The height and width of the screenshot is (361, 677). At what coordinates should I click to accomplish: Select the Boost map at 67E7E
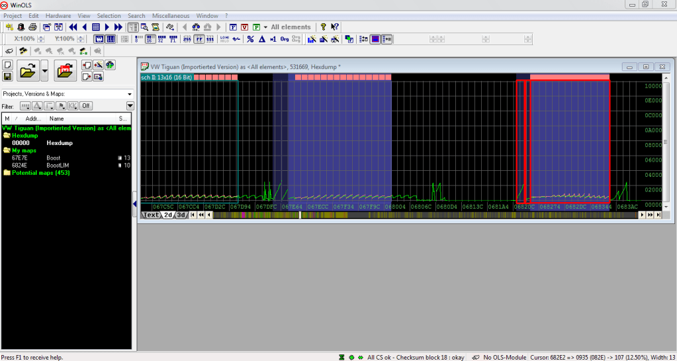[53, 158]
